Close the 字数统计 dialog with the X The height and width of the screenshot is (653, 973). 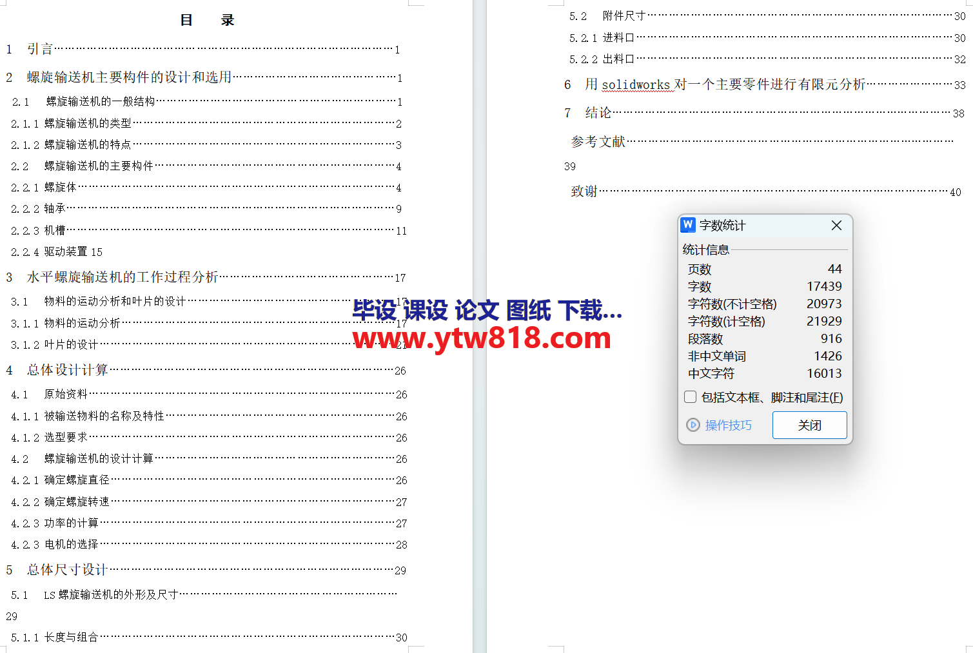click(x=836, y=225)
